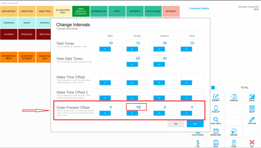Screen dimensions: 261x148
Task: Increase Pickup Order Present Offset
Action: (132, 113)
